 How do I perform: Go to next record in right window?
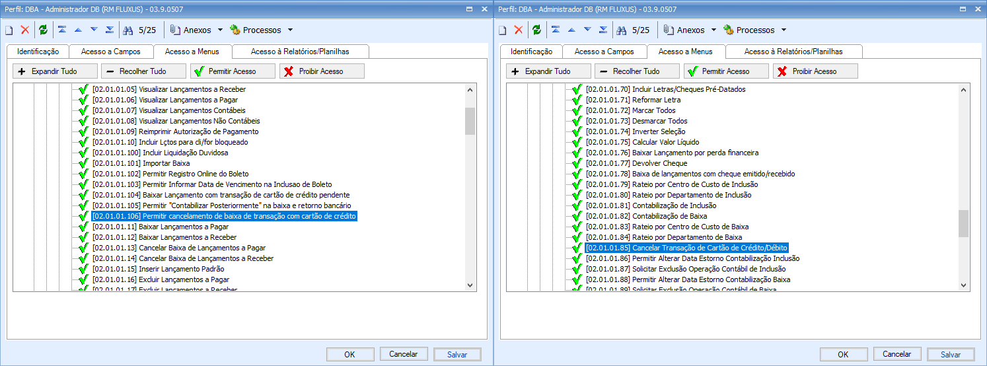click(x=587, y=30)
